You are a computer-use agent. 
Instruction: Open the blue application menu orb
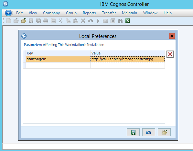[8, 13]
